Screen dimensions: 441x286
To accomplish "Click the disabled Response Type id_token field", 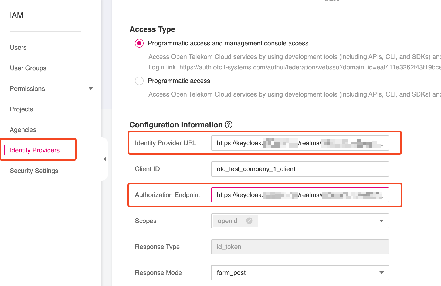I will [x=300, y=247].
